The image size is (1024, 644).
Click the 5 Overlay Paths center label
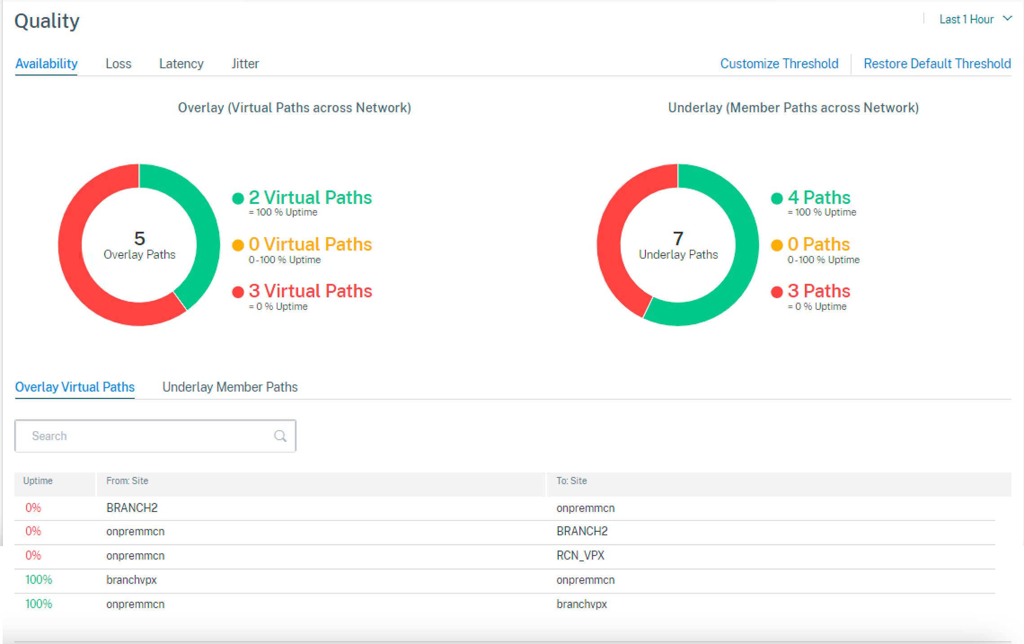coord(139,245)
